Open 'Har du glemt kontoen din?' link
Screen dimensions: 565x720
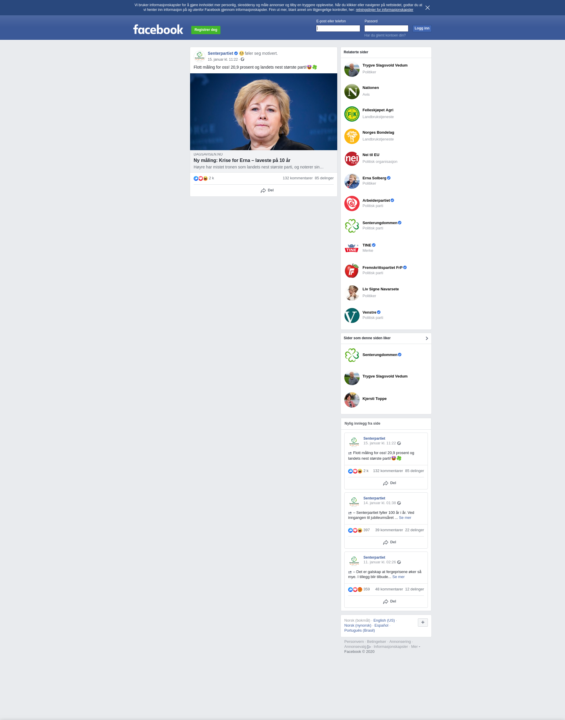385,35
